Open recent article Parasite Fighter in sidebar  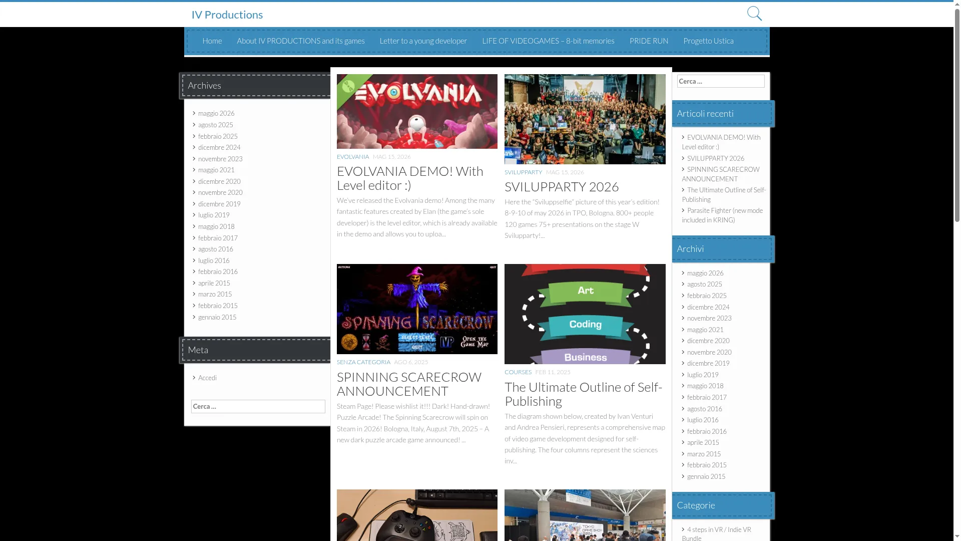(x=722, y=215)
